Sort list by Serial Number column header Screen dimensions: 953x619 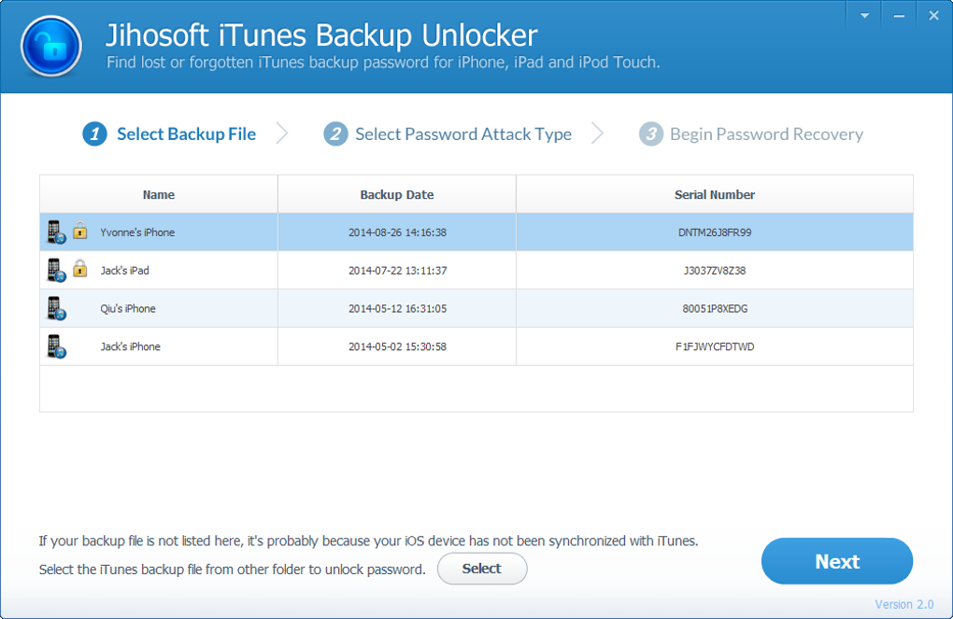(x=715, y=195)
